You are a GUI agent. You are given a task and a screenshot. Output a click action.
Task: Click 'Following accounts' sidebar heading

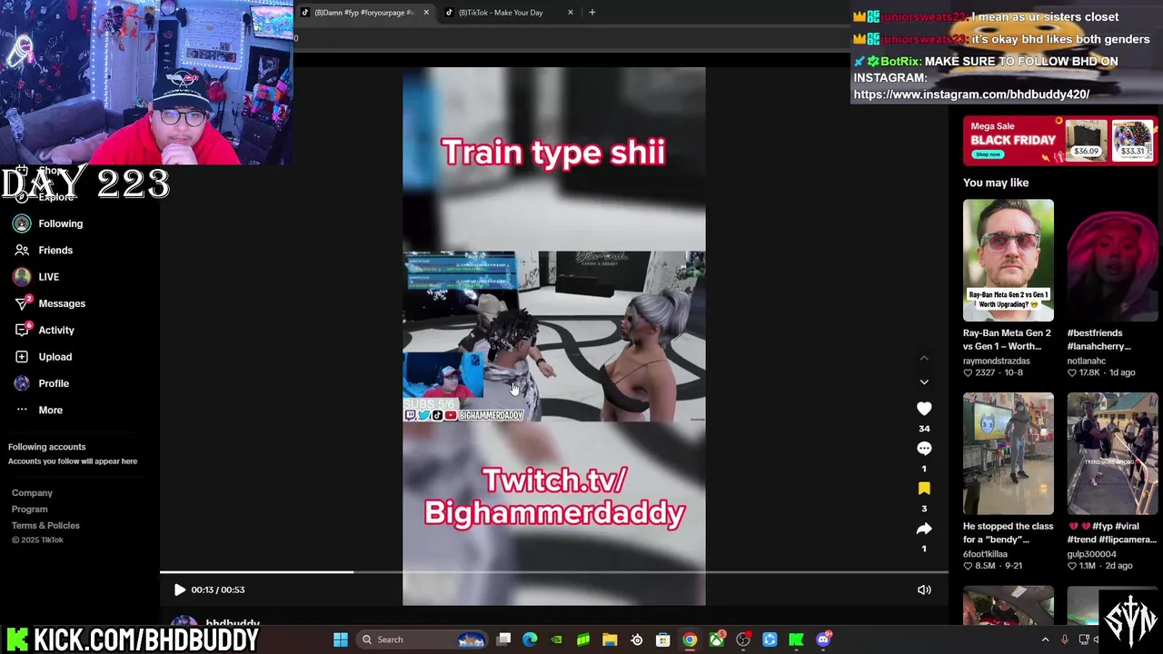47,447
